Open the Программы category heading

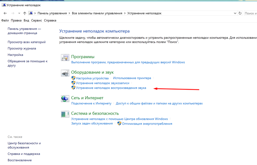click(x=83, y=57)
